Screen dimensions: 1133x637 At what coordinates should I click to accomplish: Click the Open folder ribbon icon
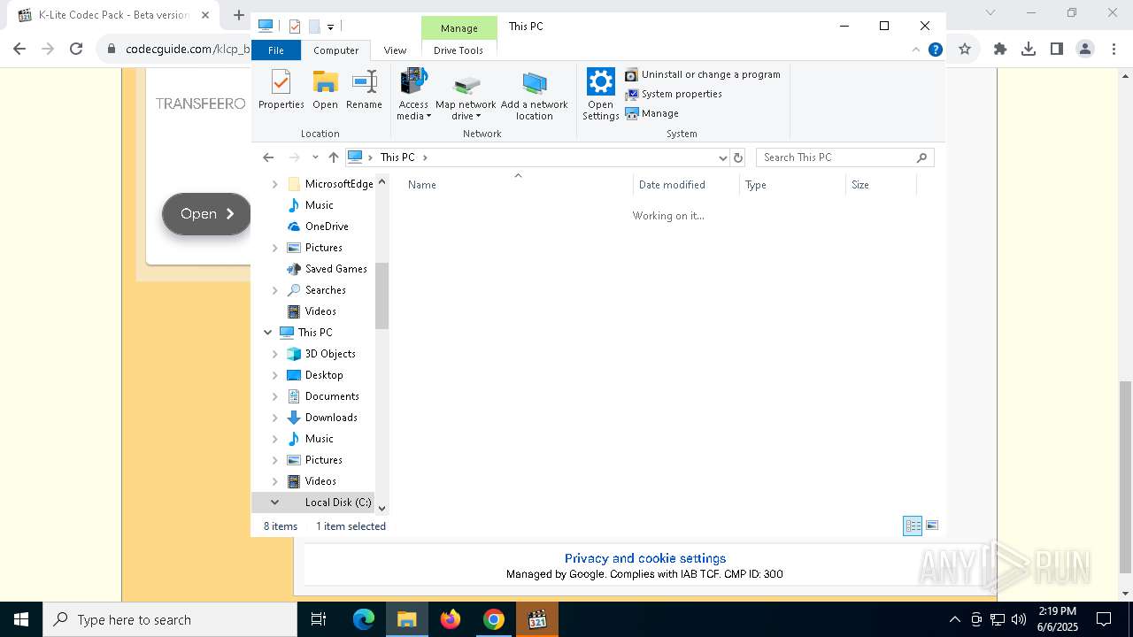pyautogui.click(x=325, y=90)
